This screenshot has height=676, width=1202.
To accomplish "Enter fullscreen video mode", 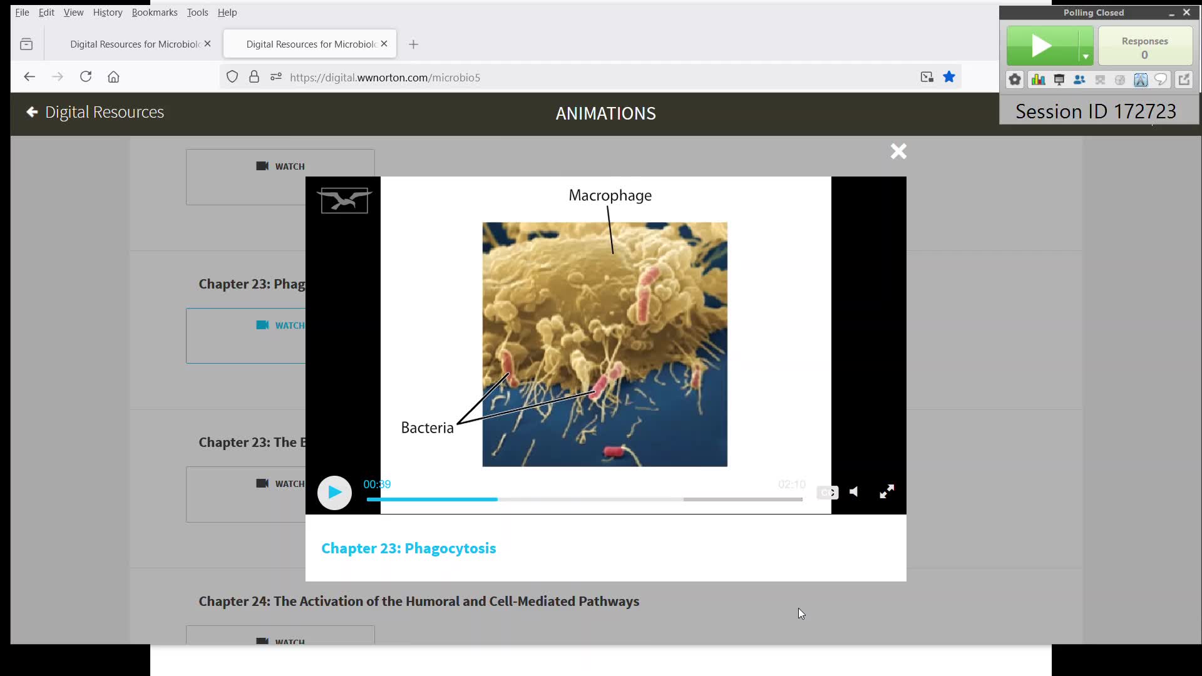I will click(x=886, y=492).
